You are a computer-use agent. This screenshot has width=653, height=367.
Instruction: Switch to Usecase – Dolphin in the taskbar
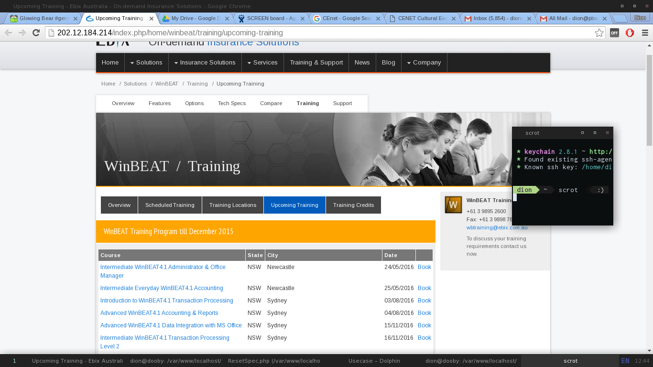[x=374, y=361]
